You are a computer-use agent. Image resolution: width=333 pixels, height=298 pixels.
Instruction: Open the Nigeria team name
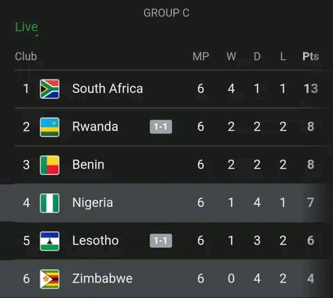coord(92,203)
